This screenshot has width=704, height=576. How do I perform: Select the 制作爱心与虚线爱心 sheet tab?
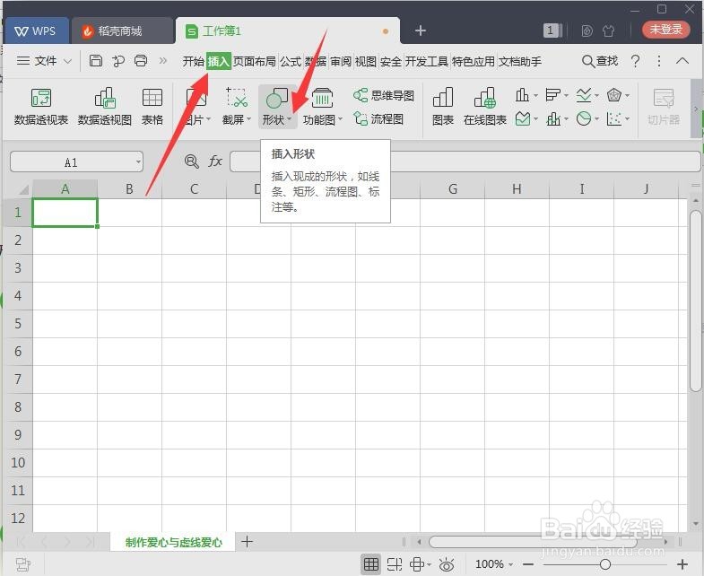[174, 542]
